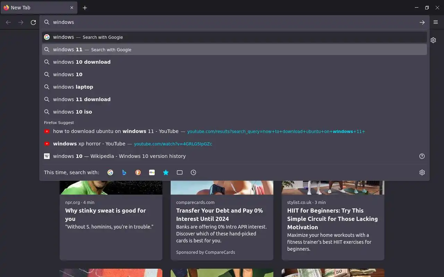This screenshot has height=277, width=444.
Task: Open a new tab with plus button
Action: 85,8
